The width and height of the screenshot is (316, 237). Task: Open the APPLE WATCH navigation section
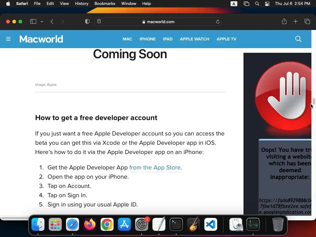(x=194, y=39)
